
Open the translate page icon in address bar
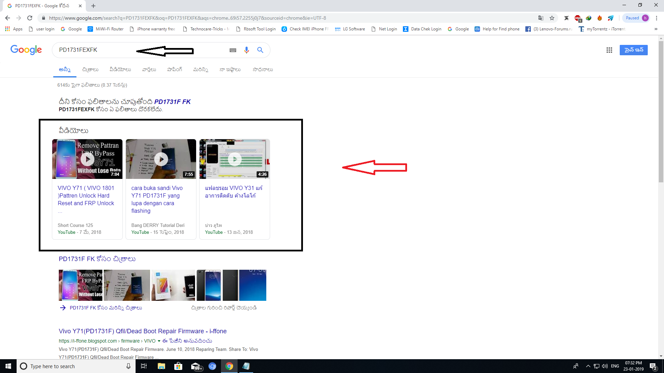point(541,18)
